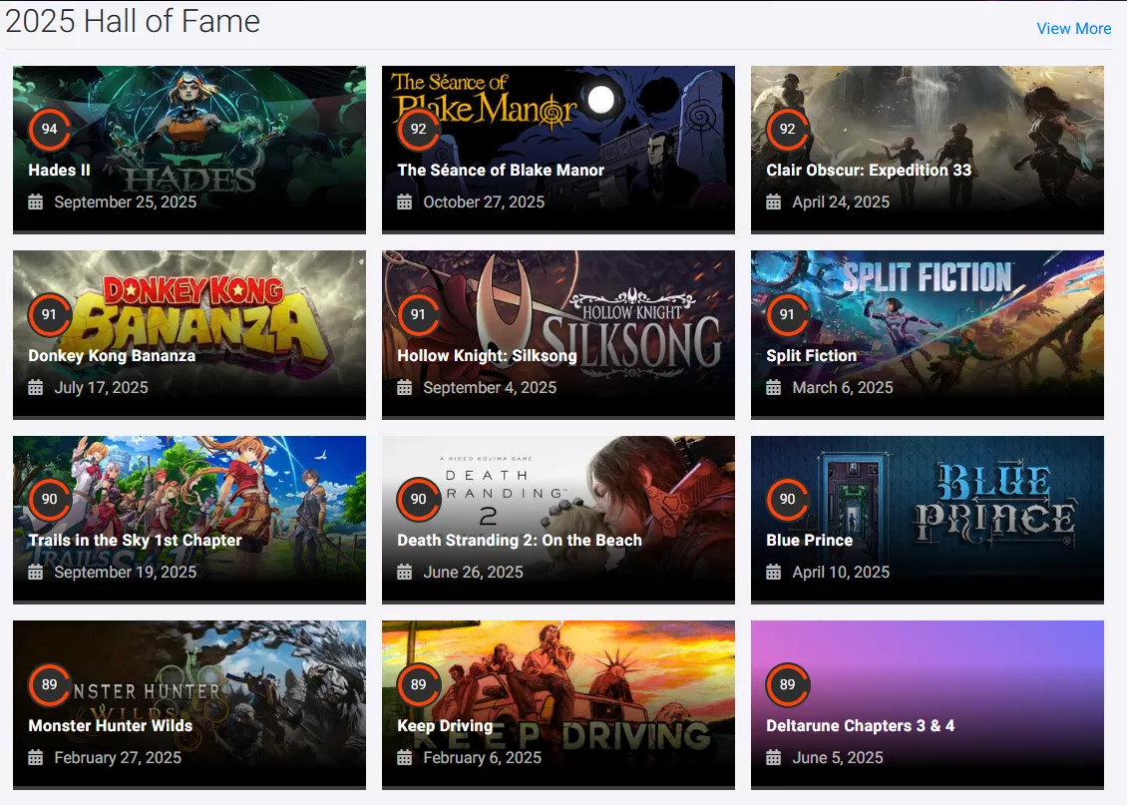Open the View More link
The image size is (1127, 805).
click(1073, 28)
